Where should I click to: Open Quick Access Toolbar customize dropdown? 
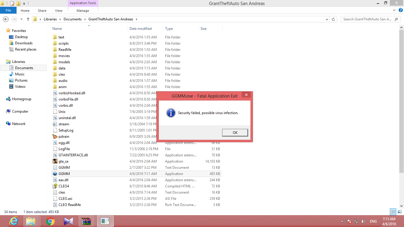coord(24,4)
